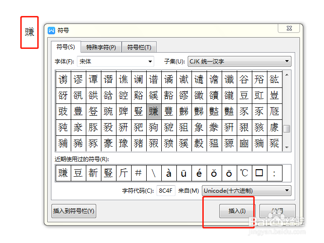Viewport: 324px width, 243px height.
Task: Pick the colon recently used symbol
Action: pos(274,173)
